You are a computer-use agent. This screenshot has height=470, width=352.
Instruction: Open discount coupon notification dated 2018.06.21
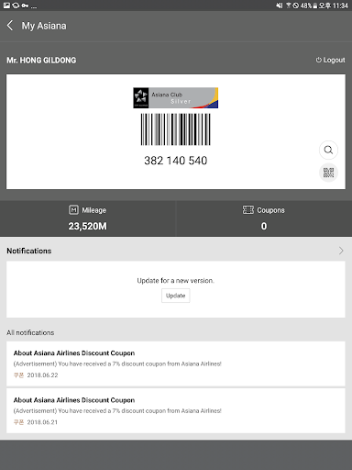pyautogui.click(x=176, y=410)
